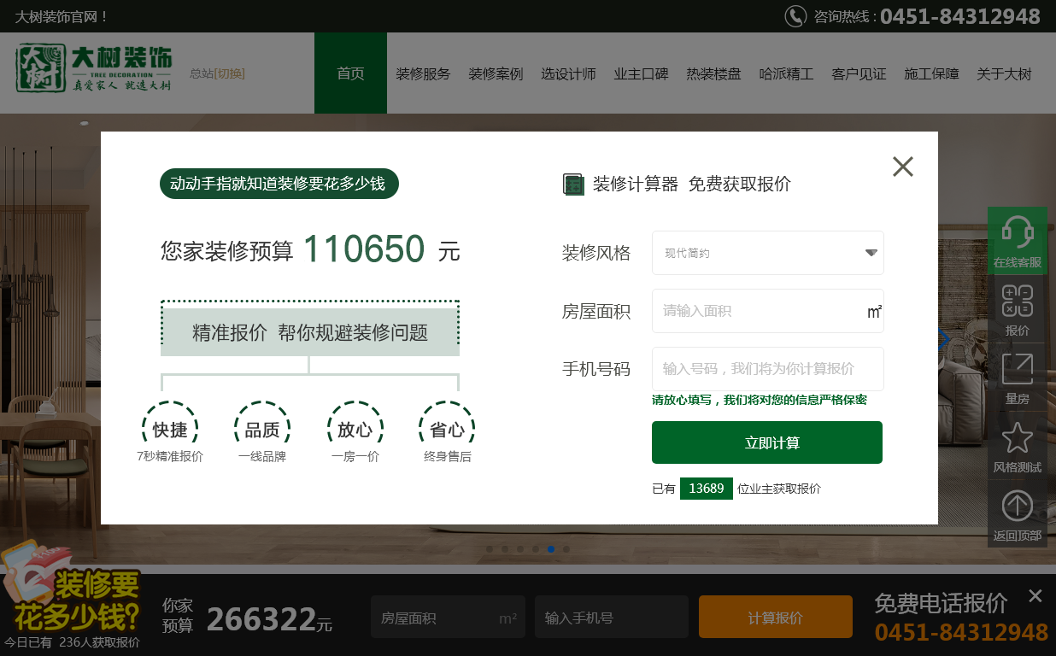The image size is (1056, 656).
Task: Open the 选设计师 menu
Action: click(568, 74)
